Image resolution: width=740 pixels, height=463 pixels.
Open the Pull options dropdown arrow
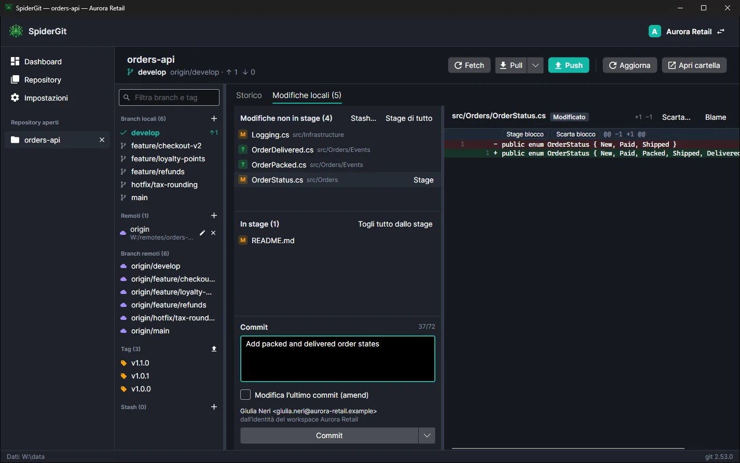pyautogui.click(x=536, y=65)
